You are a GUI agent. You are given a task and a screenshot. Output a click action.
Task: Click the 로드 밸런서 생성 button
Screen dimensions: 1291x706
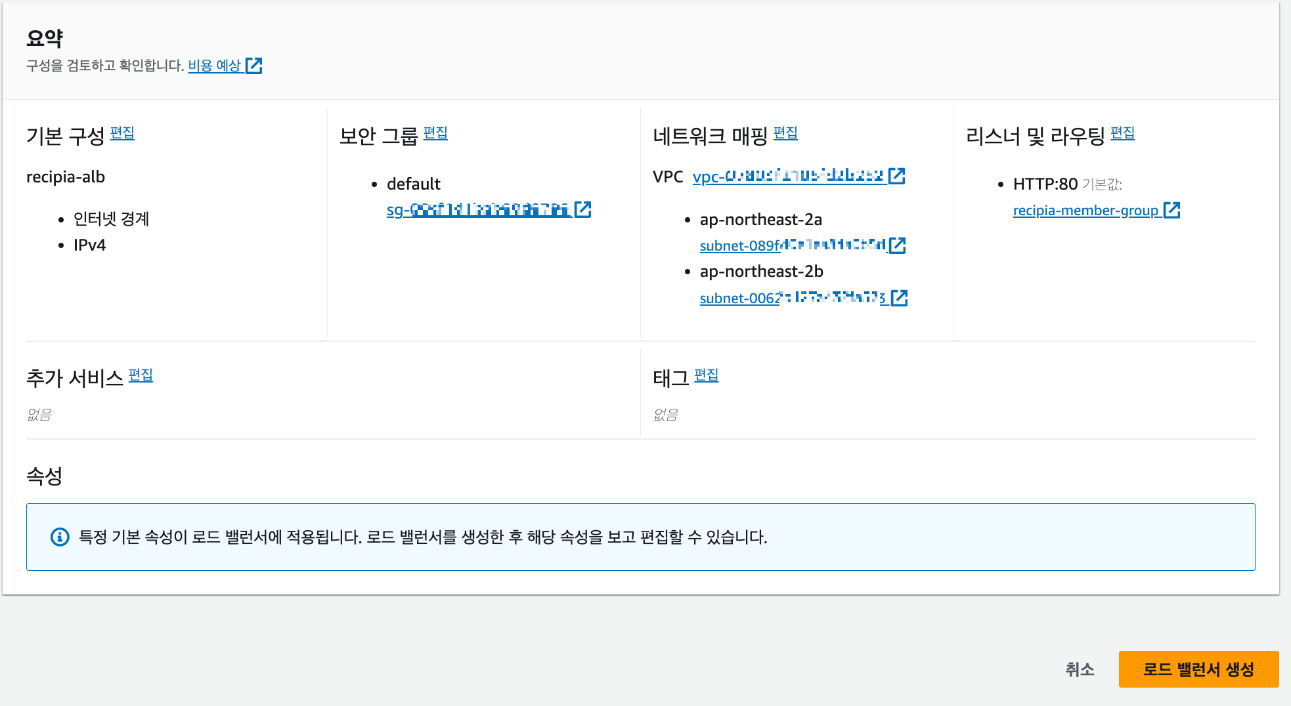coord(1198,669)
